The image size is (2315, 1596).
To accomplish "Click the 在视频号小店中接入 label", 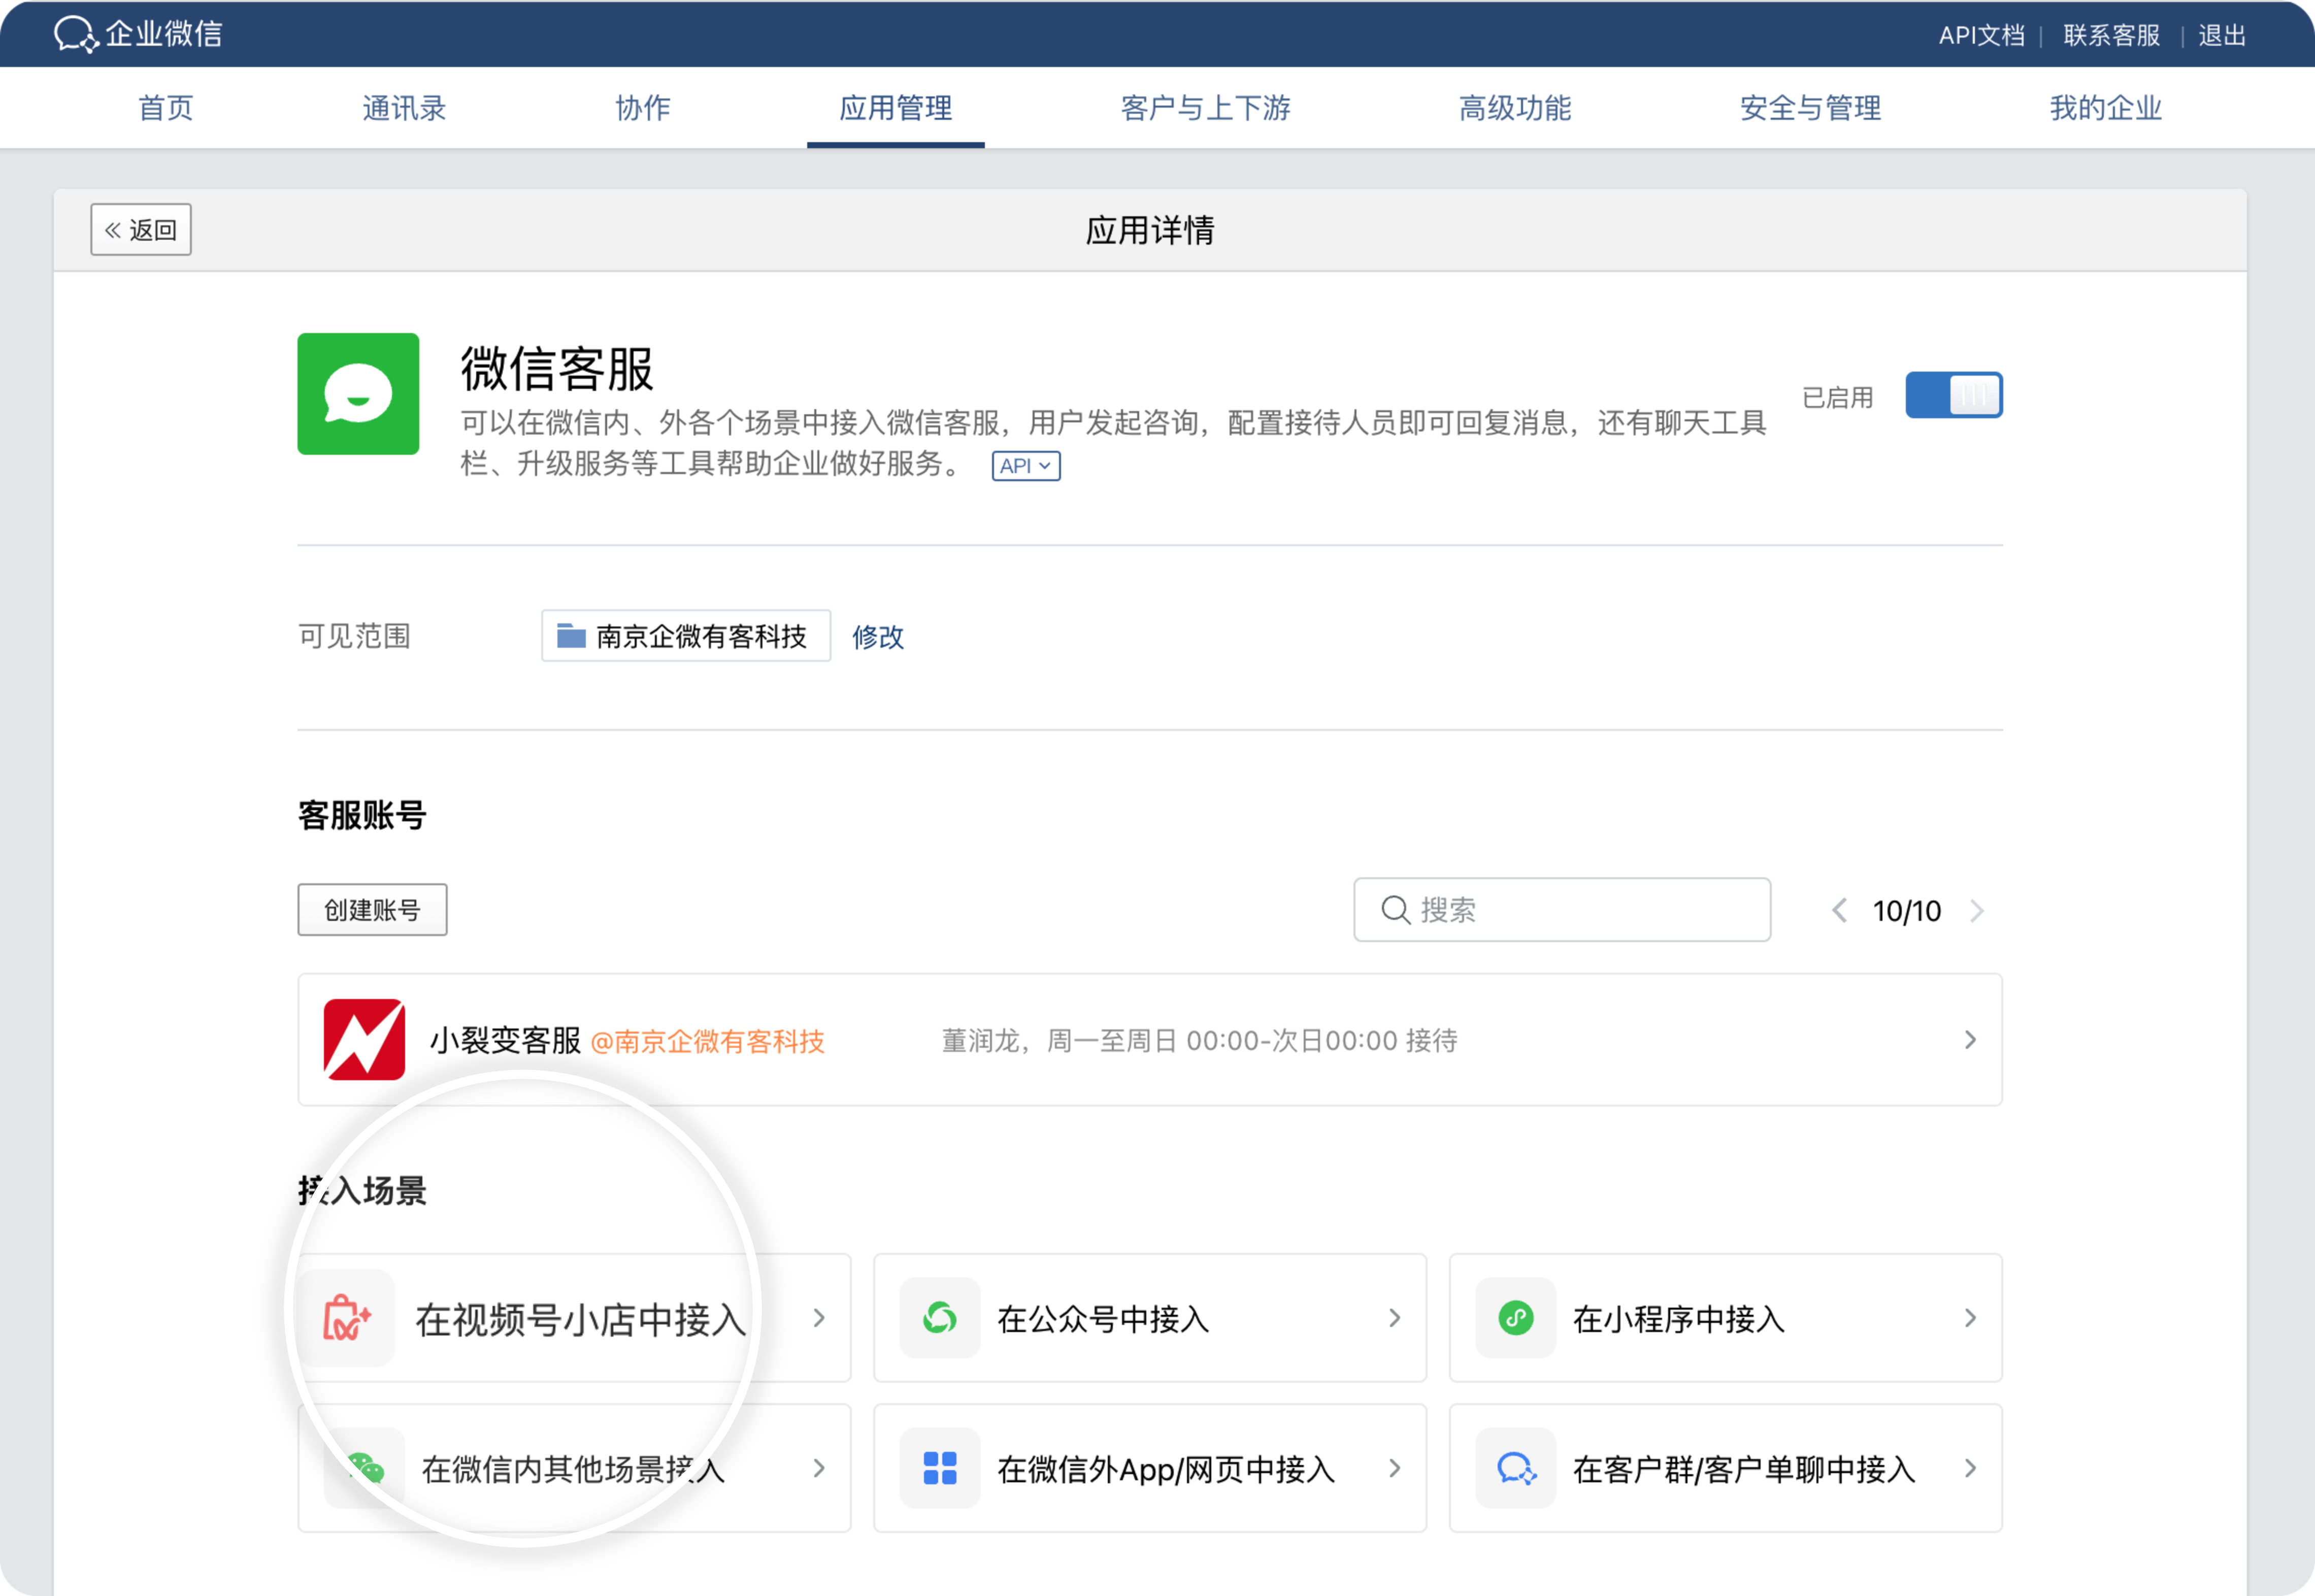I will click(x=581, y=1320).
